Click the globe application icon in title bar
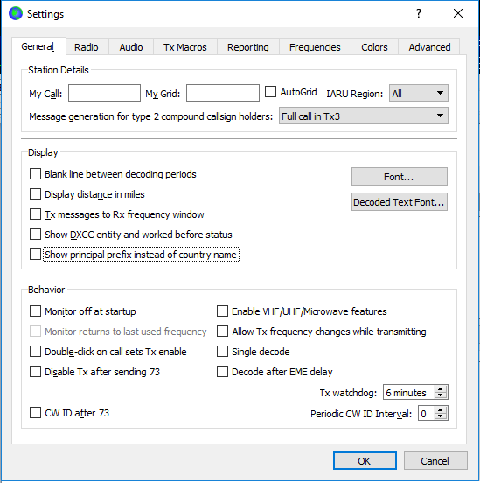Image resolution: width=480 pixels, height=483 pixels. click(x=16, y=13)
